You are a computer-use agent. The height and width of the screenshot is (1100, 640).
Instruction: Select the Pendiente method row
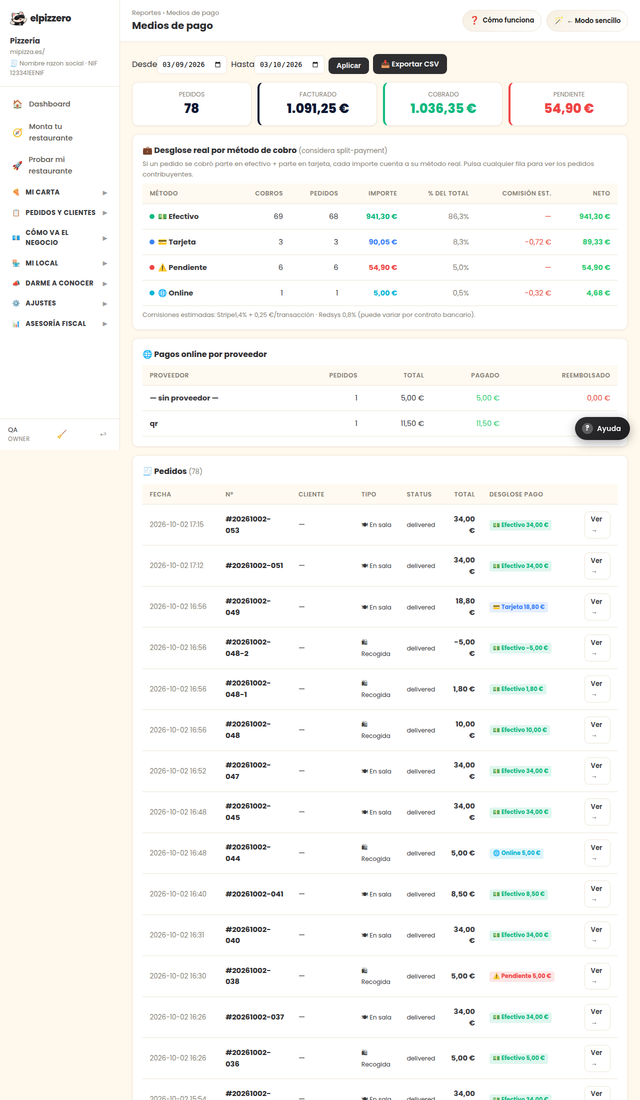(380, 267)
